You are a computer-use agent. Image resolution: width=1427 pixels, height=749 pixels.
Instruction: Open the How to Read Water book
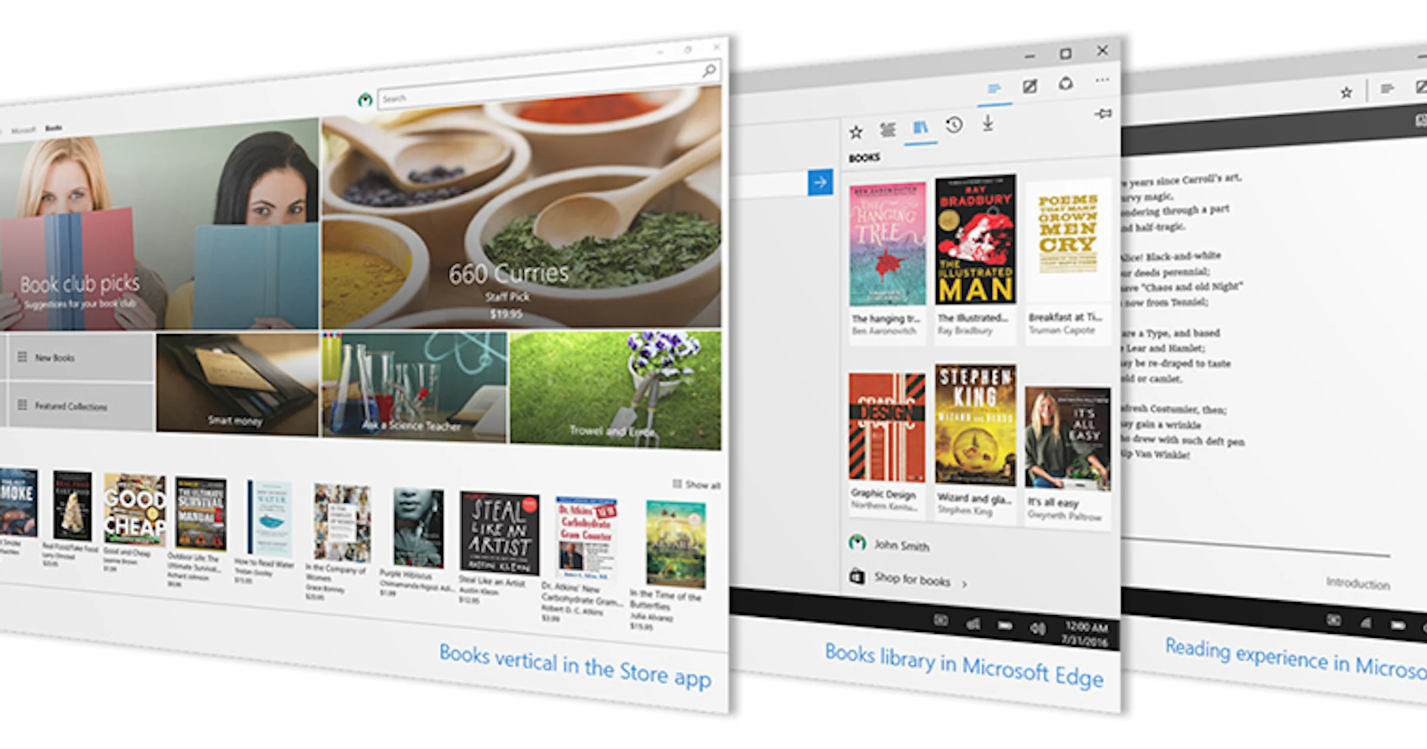point(271,518)
